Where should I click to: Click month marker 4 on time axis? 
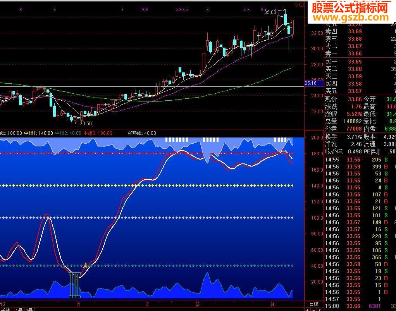273,304
